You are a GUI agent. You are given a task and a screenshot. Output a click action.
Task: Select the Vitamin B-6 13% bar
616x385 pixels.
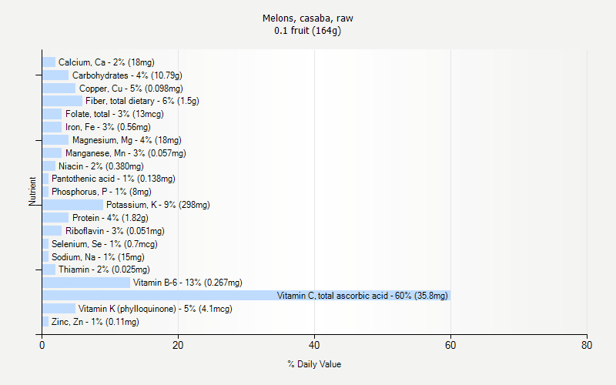point(86,283)
